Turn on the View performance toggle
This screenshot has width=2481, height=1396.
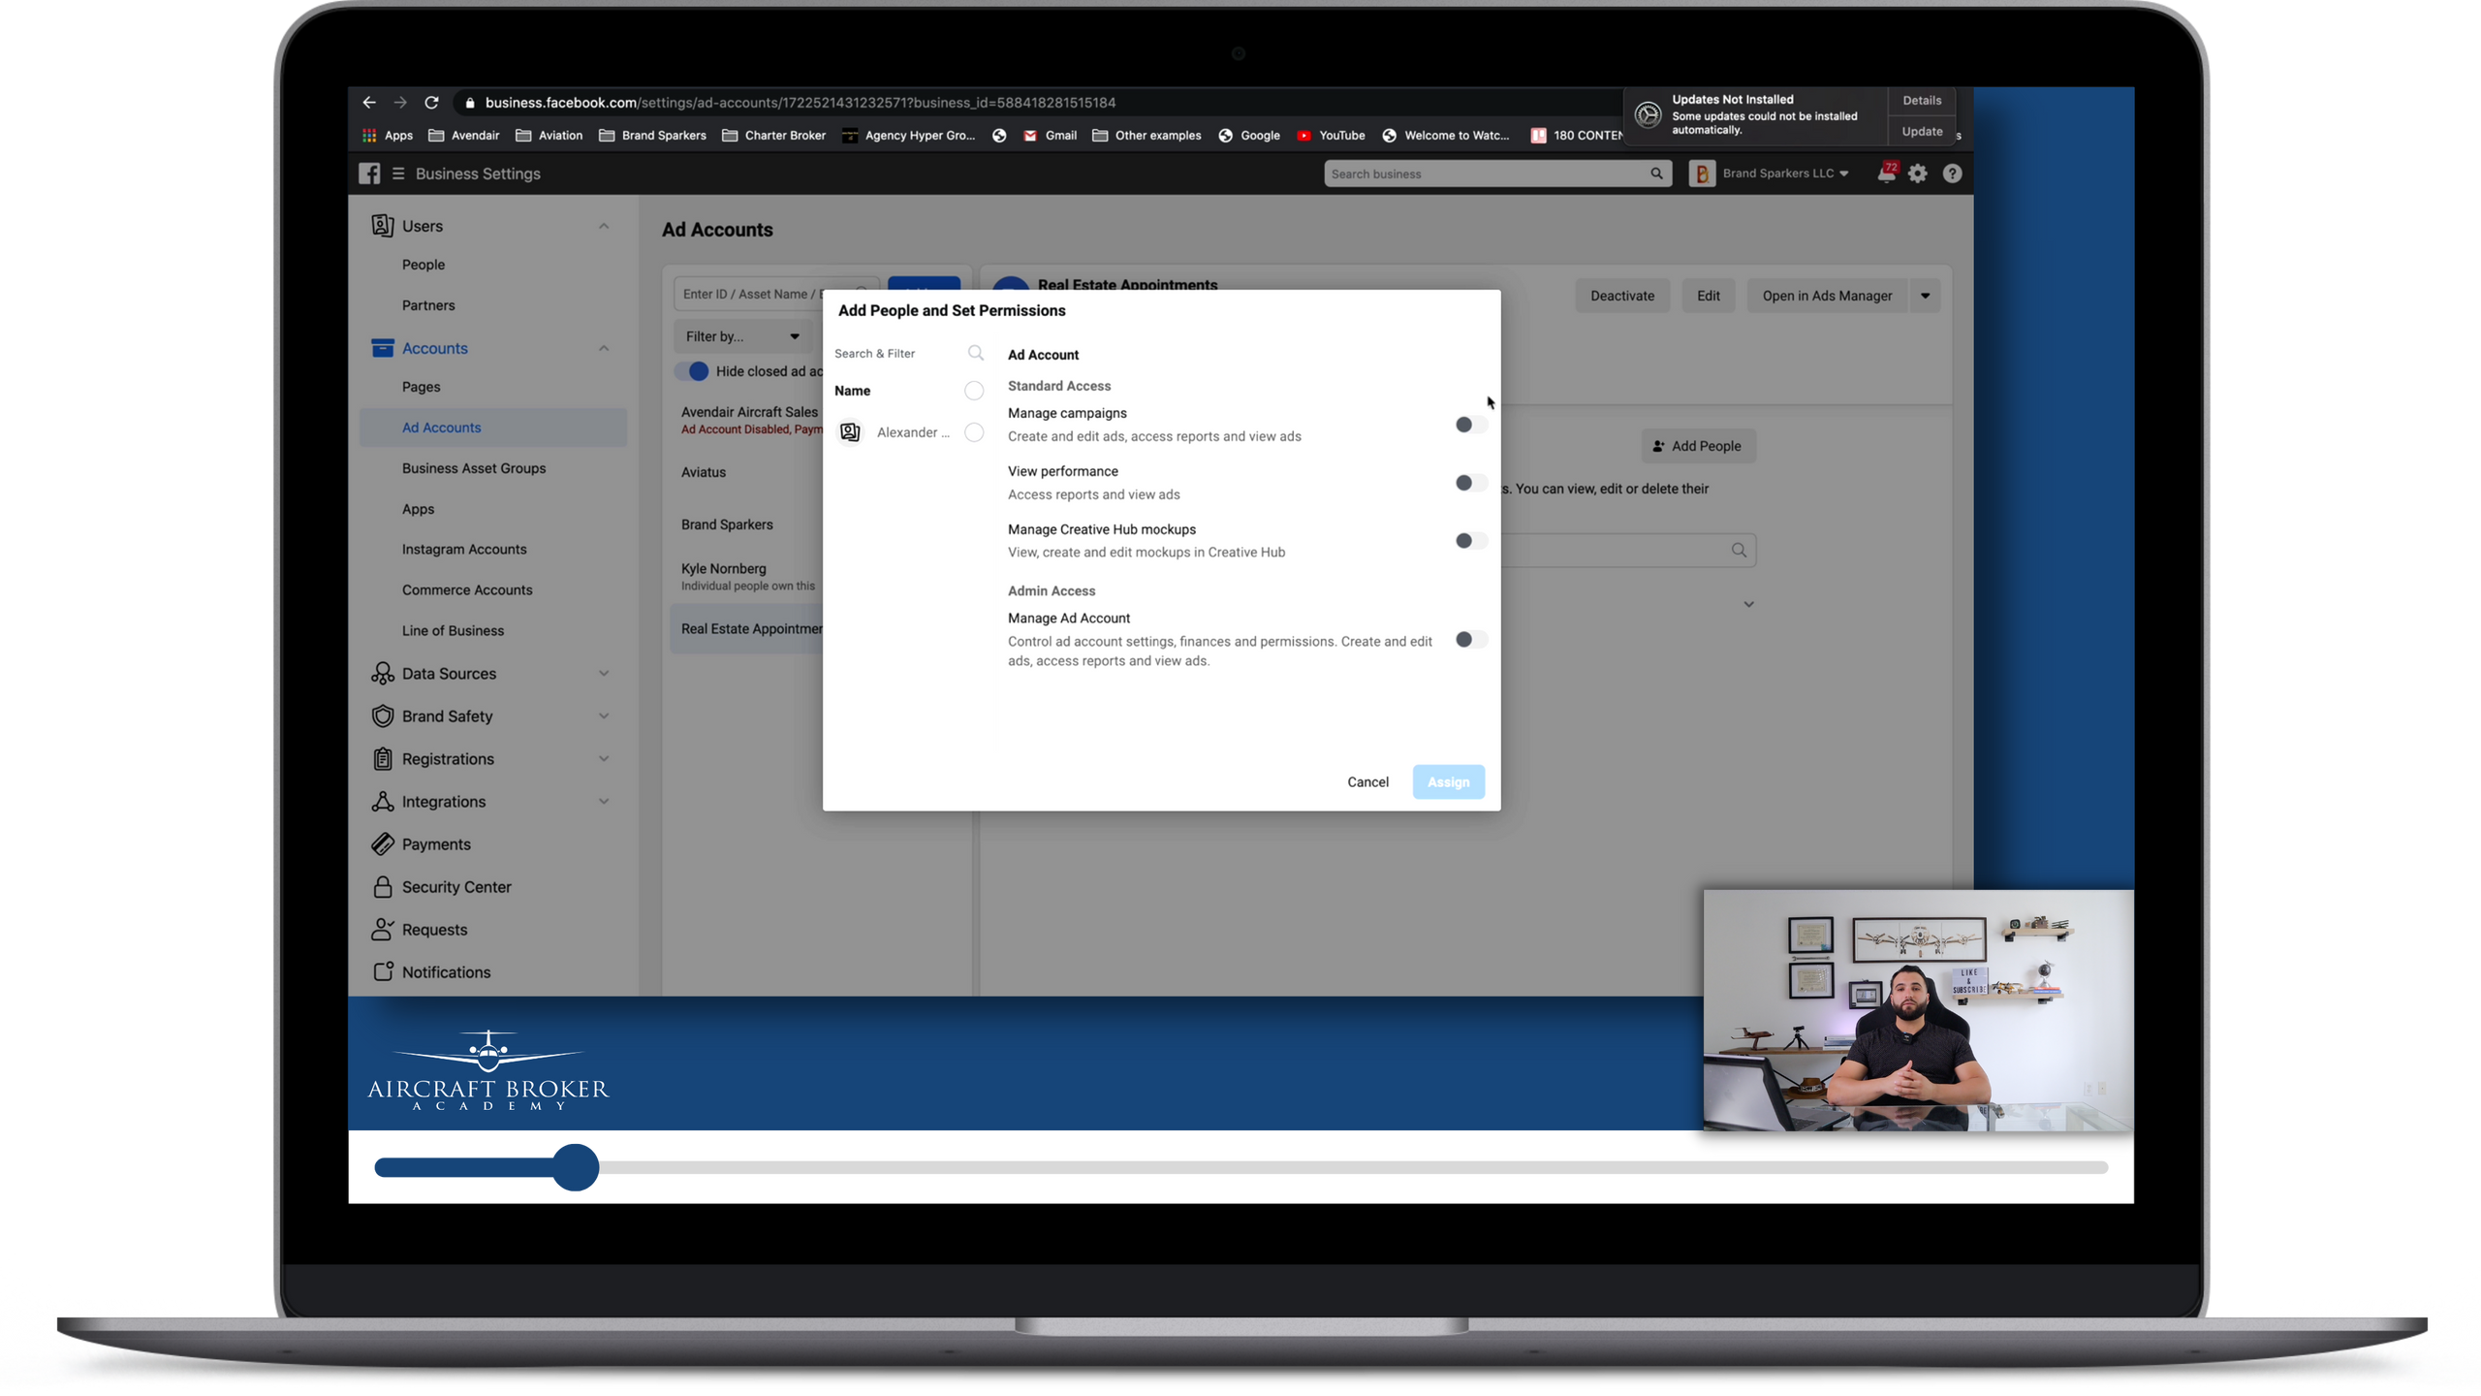[x=1470, y=483]
